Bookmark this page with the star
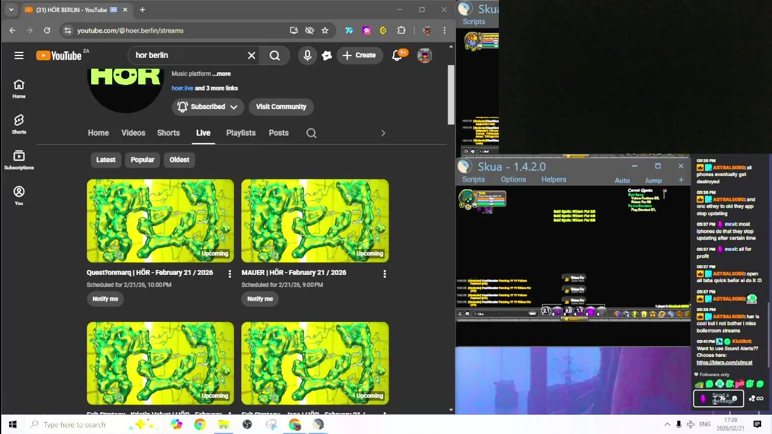 (x=325, y=30)
